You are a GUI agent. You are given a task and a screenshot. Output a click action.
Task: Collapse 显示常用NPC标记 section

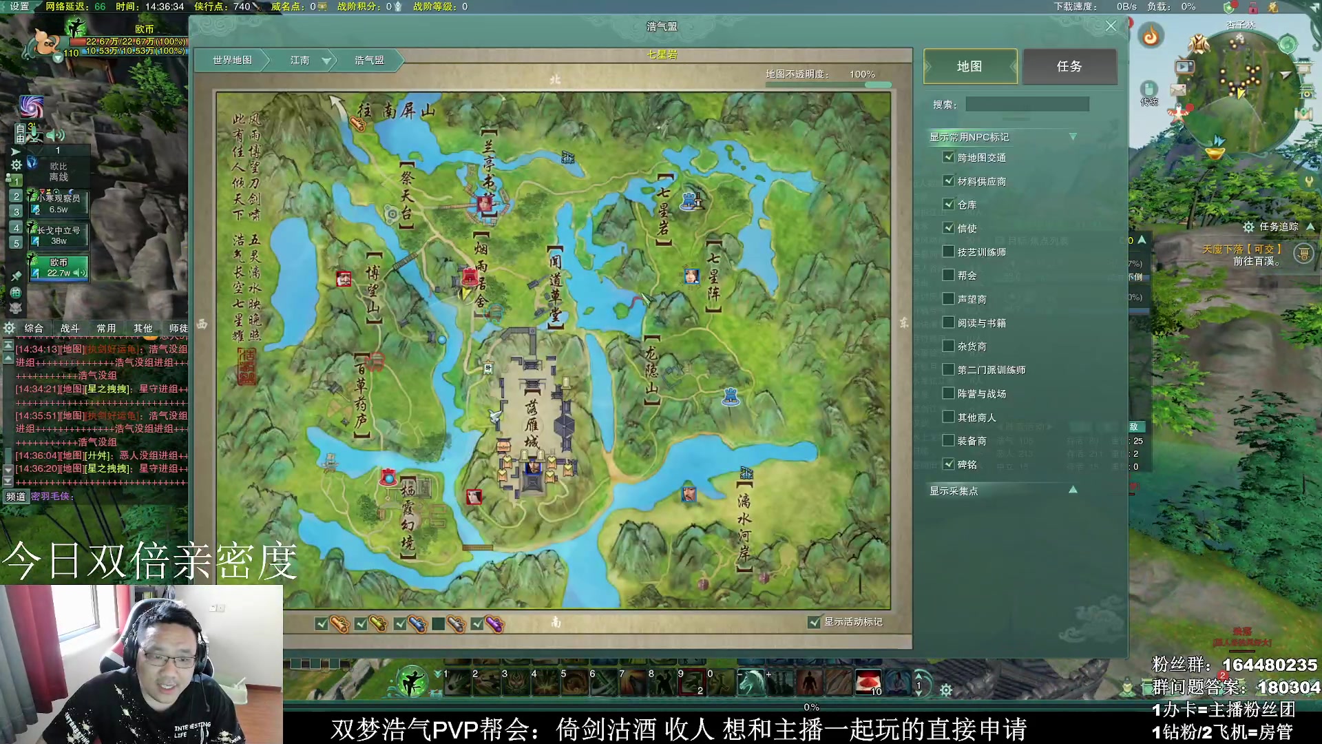1072,137
